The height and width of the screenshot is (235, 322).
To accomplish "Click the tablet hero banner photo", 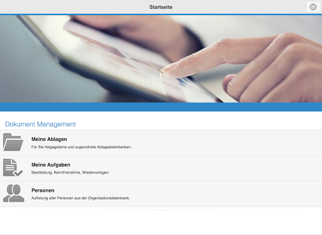I will coord(161,58).
